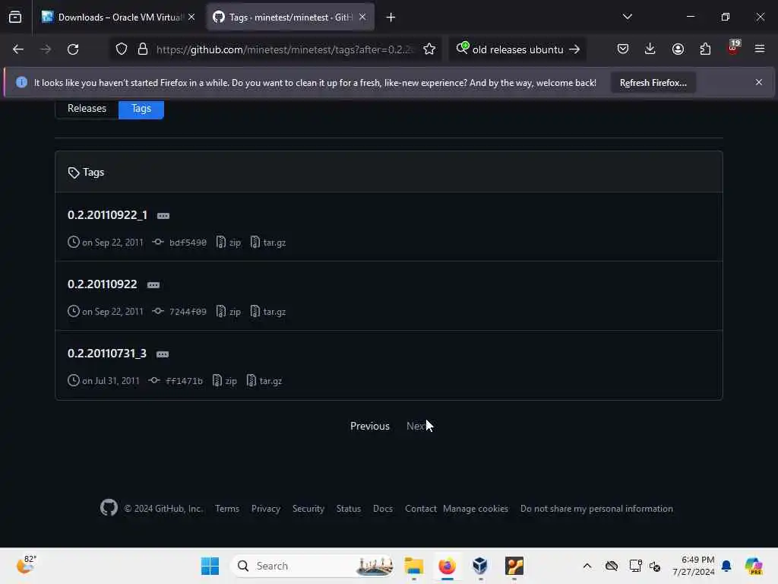Open commit 7244f09

click(x=188, y=311)
